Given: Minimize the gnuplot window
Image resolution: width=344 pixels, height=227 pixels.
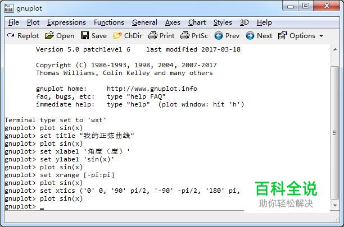Looking at the screenshot, I should tap(291, 6).
